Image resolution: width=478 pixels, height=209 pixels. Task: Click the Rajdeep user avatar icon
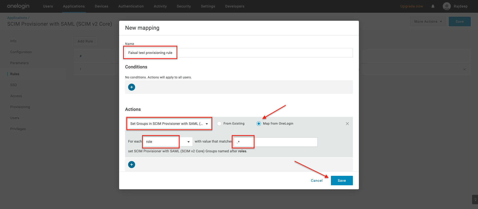pos(447,6)
